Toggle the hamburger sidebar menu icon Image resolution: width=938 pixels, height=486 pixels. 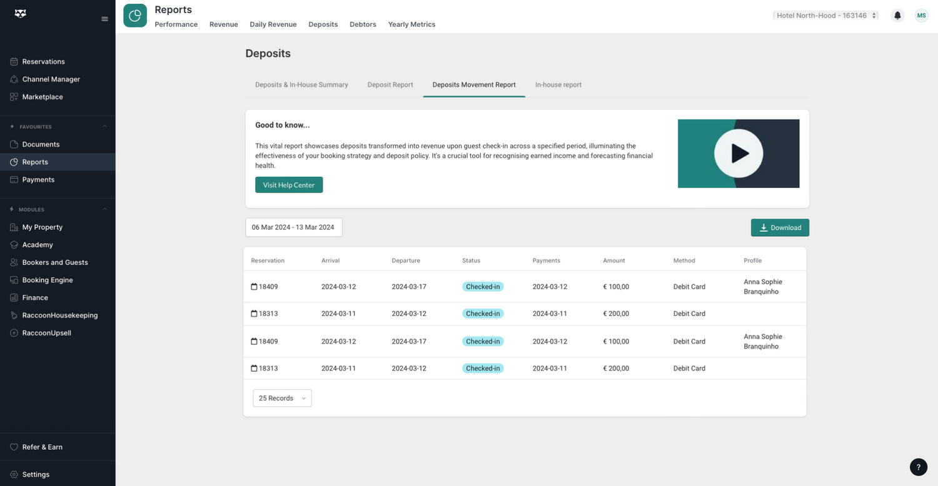pyautogui.click(x=104, y=19)
